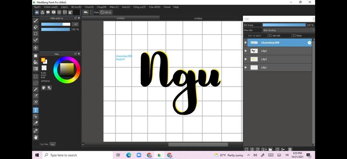Show hidden system tray icons
The width and height of the screenshot is (347, 159).
point(248,155)
